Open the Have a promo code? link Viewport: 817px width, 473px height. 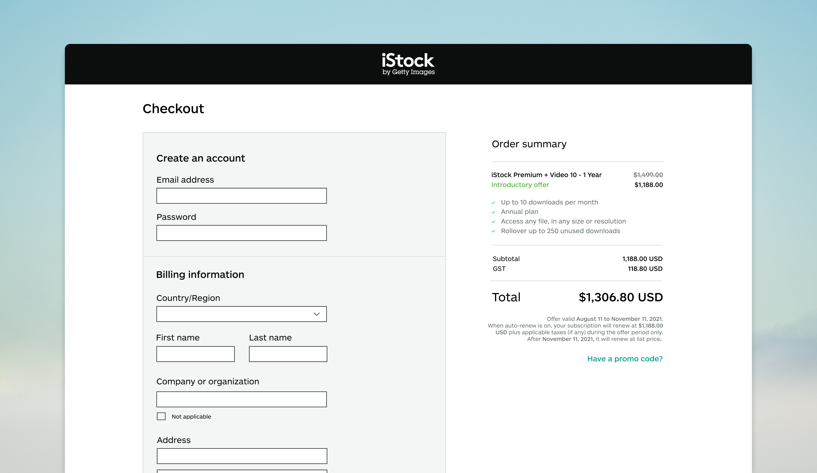tap(625, 359)
